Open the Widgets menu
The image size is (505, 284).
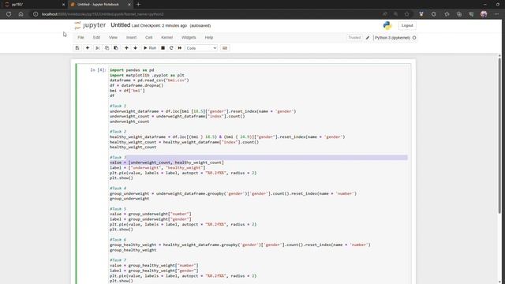[189, 37]
